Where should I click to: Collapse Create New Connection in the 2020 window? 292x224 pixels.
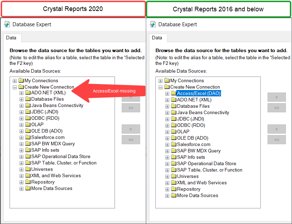coord(15,87)
